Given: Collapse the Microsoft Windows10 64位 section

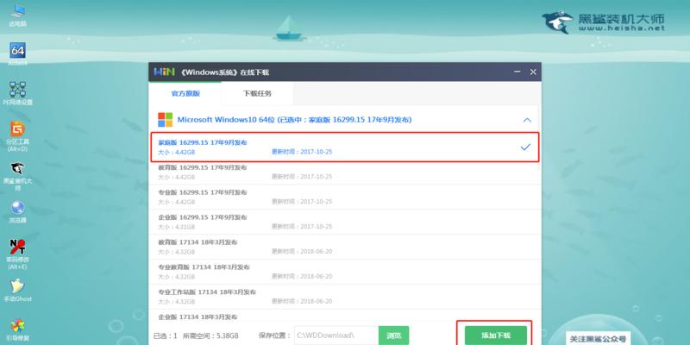Looking at the screenshot, I should [x=527, y=120].
